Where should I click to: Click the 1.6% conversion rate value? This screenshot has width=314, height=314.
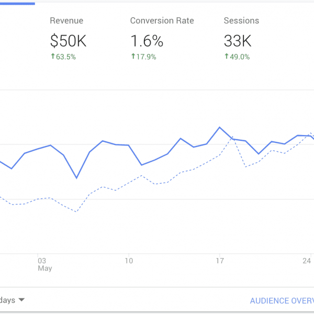click(x=147, y=41)
